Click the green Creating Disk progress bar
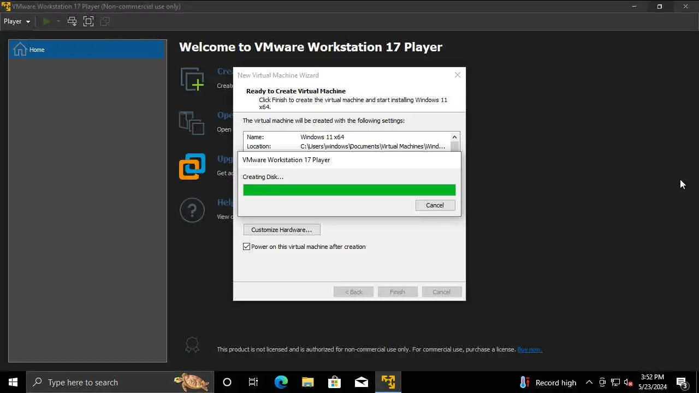 click(349, 190)
